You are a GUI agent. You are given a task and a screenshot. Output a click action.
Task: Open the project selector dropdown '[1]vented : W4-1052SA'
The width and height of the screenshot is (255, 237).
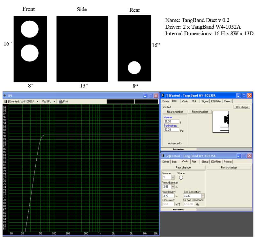pyautogui.click(x=38, y=101)
